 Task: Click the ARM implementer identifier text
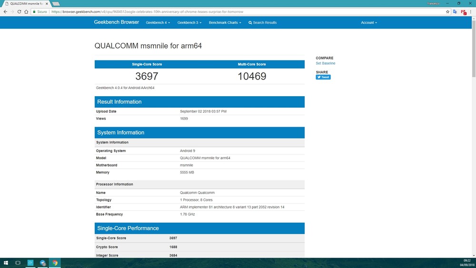(232, 207)
